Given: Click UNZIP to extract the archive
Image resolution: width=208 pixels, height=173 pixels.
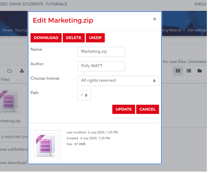Looking at the screenshot, I should (95, 38).
